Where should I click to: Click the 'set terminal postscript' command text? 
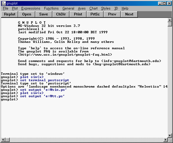click(x=45, y=80)
